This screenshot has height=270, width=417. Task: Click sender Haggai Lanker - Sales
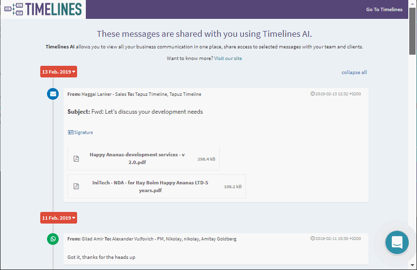[x=104, y=94]
